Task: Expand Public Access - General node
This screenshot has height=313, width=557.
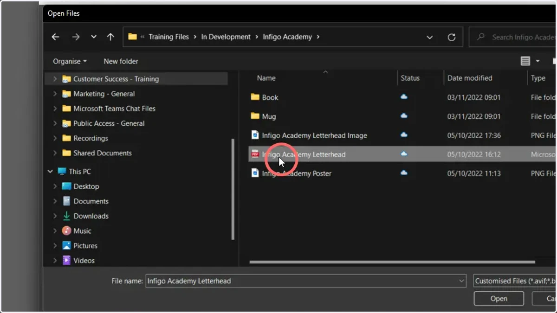Action: (55, 123)
